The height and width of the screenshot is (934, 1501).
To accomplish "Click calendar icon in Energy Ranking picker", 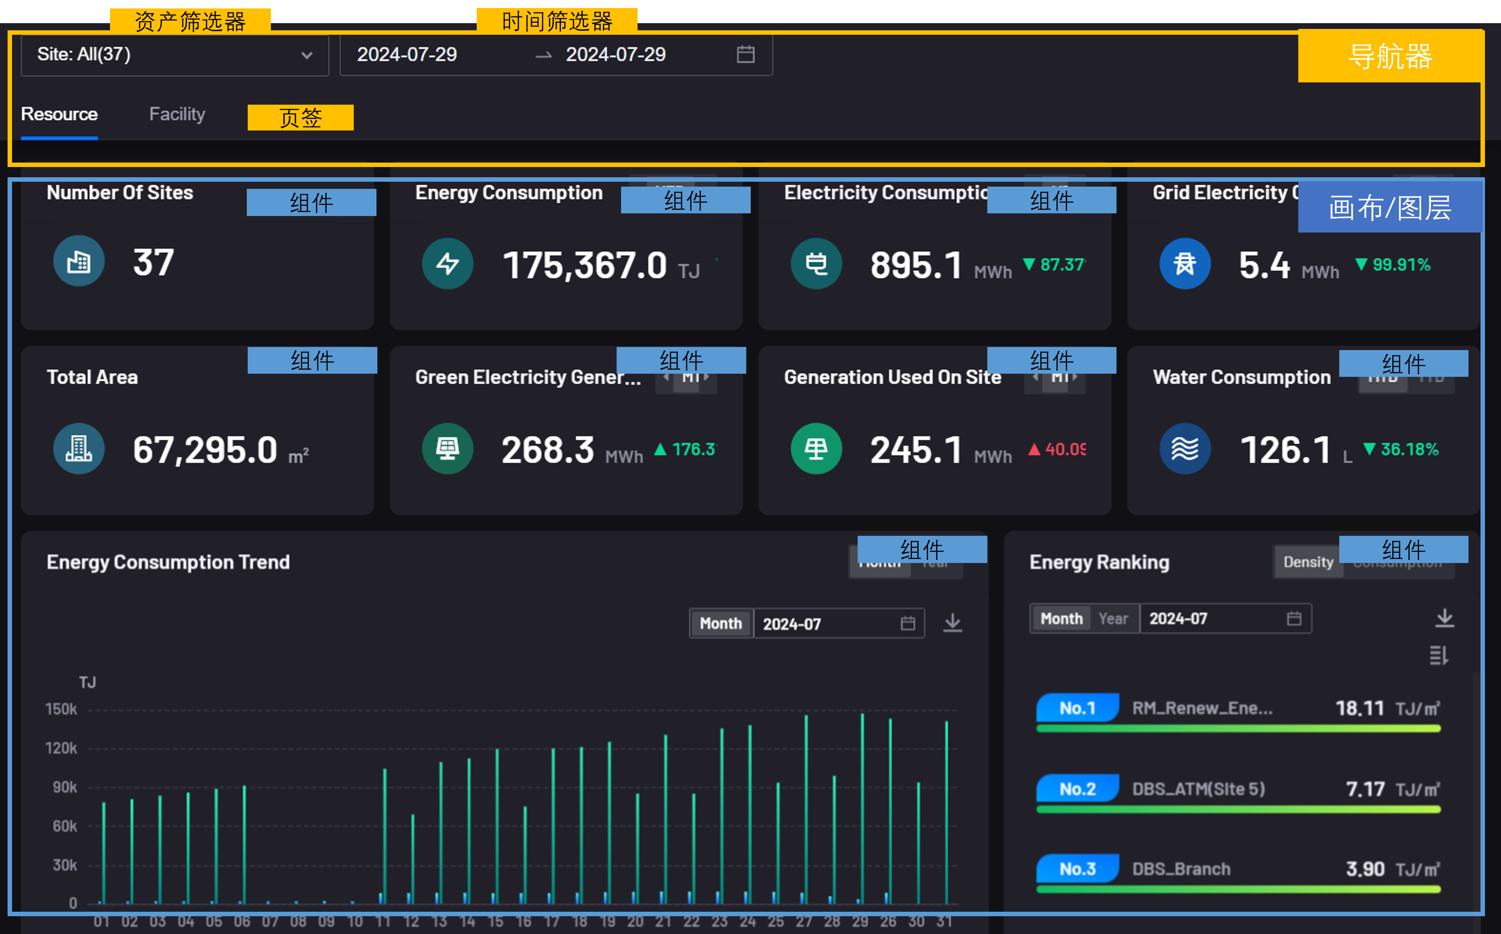I will coord(1294,618).
